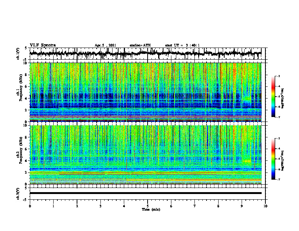Click the ch.2 "Frequency (kHz)" axis label
Viewport: 299px width, 231px height.
21,150
